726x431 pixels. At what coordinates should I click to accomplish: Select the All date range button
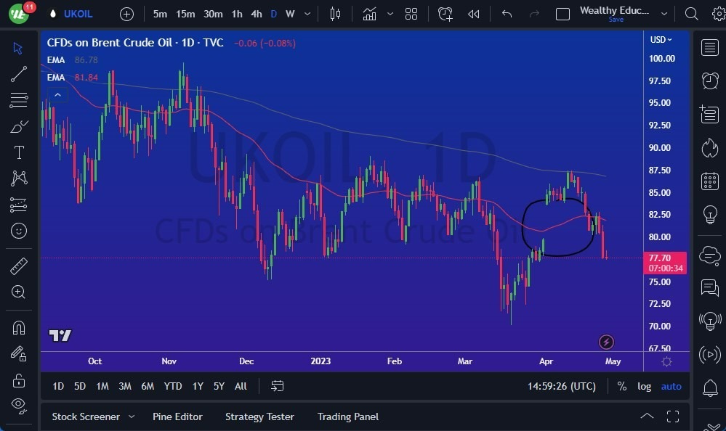(x=241, y=386)
